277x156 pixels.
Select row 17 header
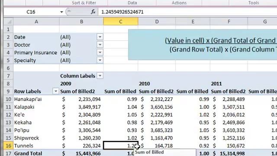pos(8,153)
